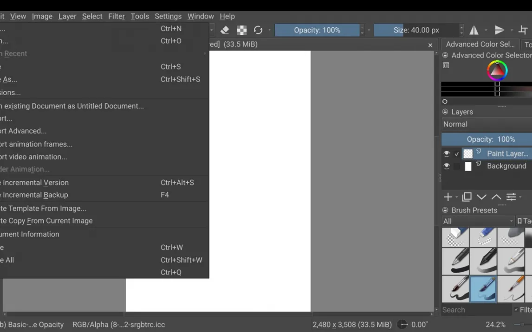Open the Filter menu

tap(117, 16)
